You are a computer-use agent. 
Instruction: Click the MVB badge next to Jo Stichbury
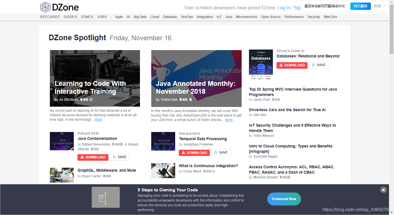click(x=84, y=100)
